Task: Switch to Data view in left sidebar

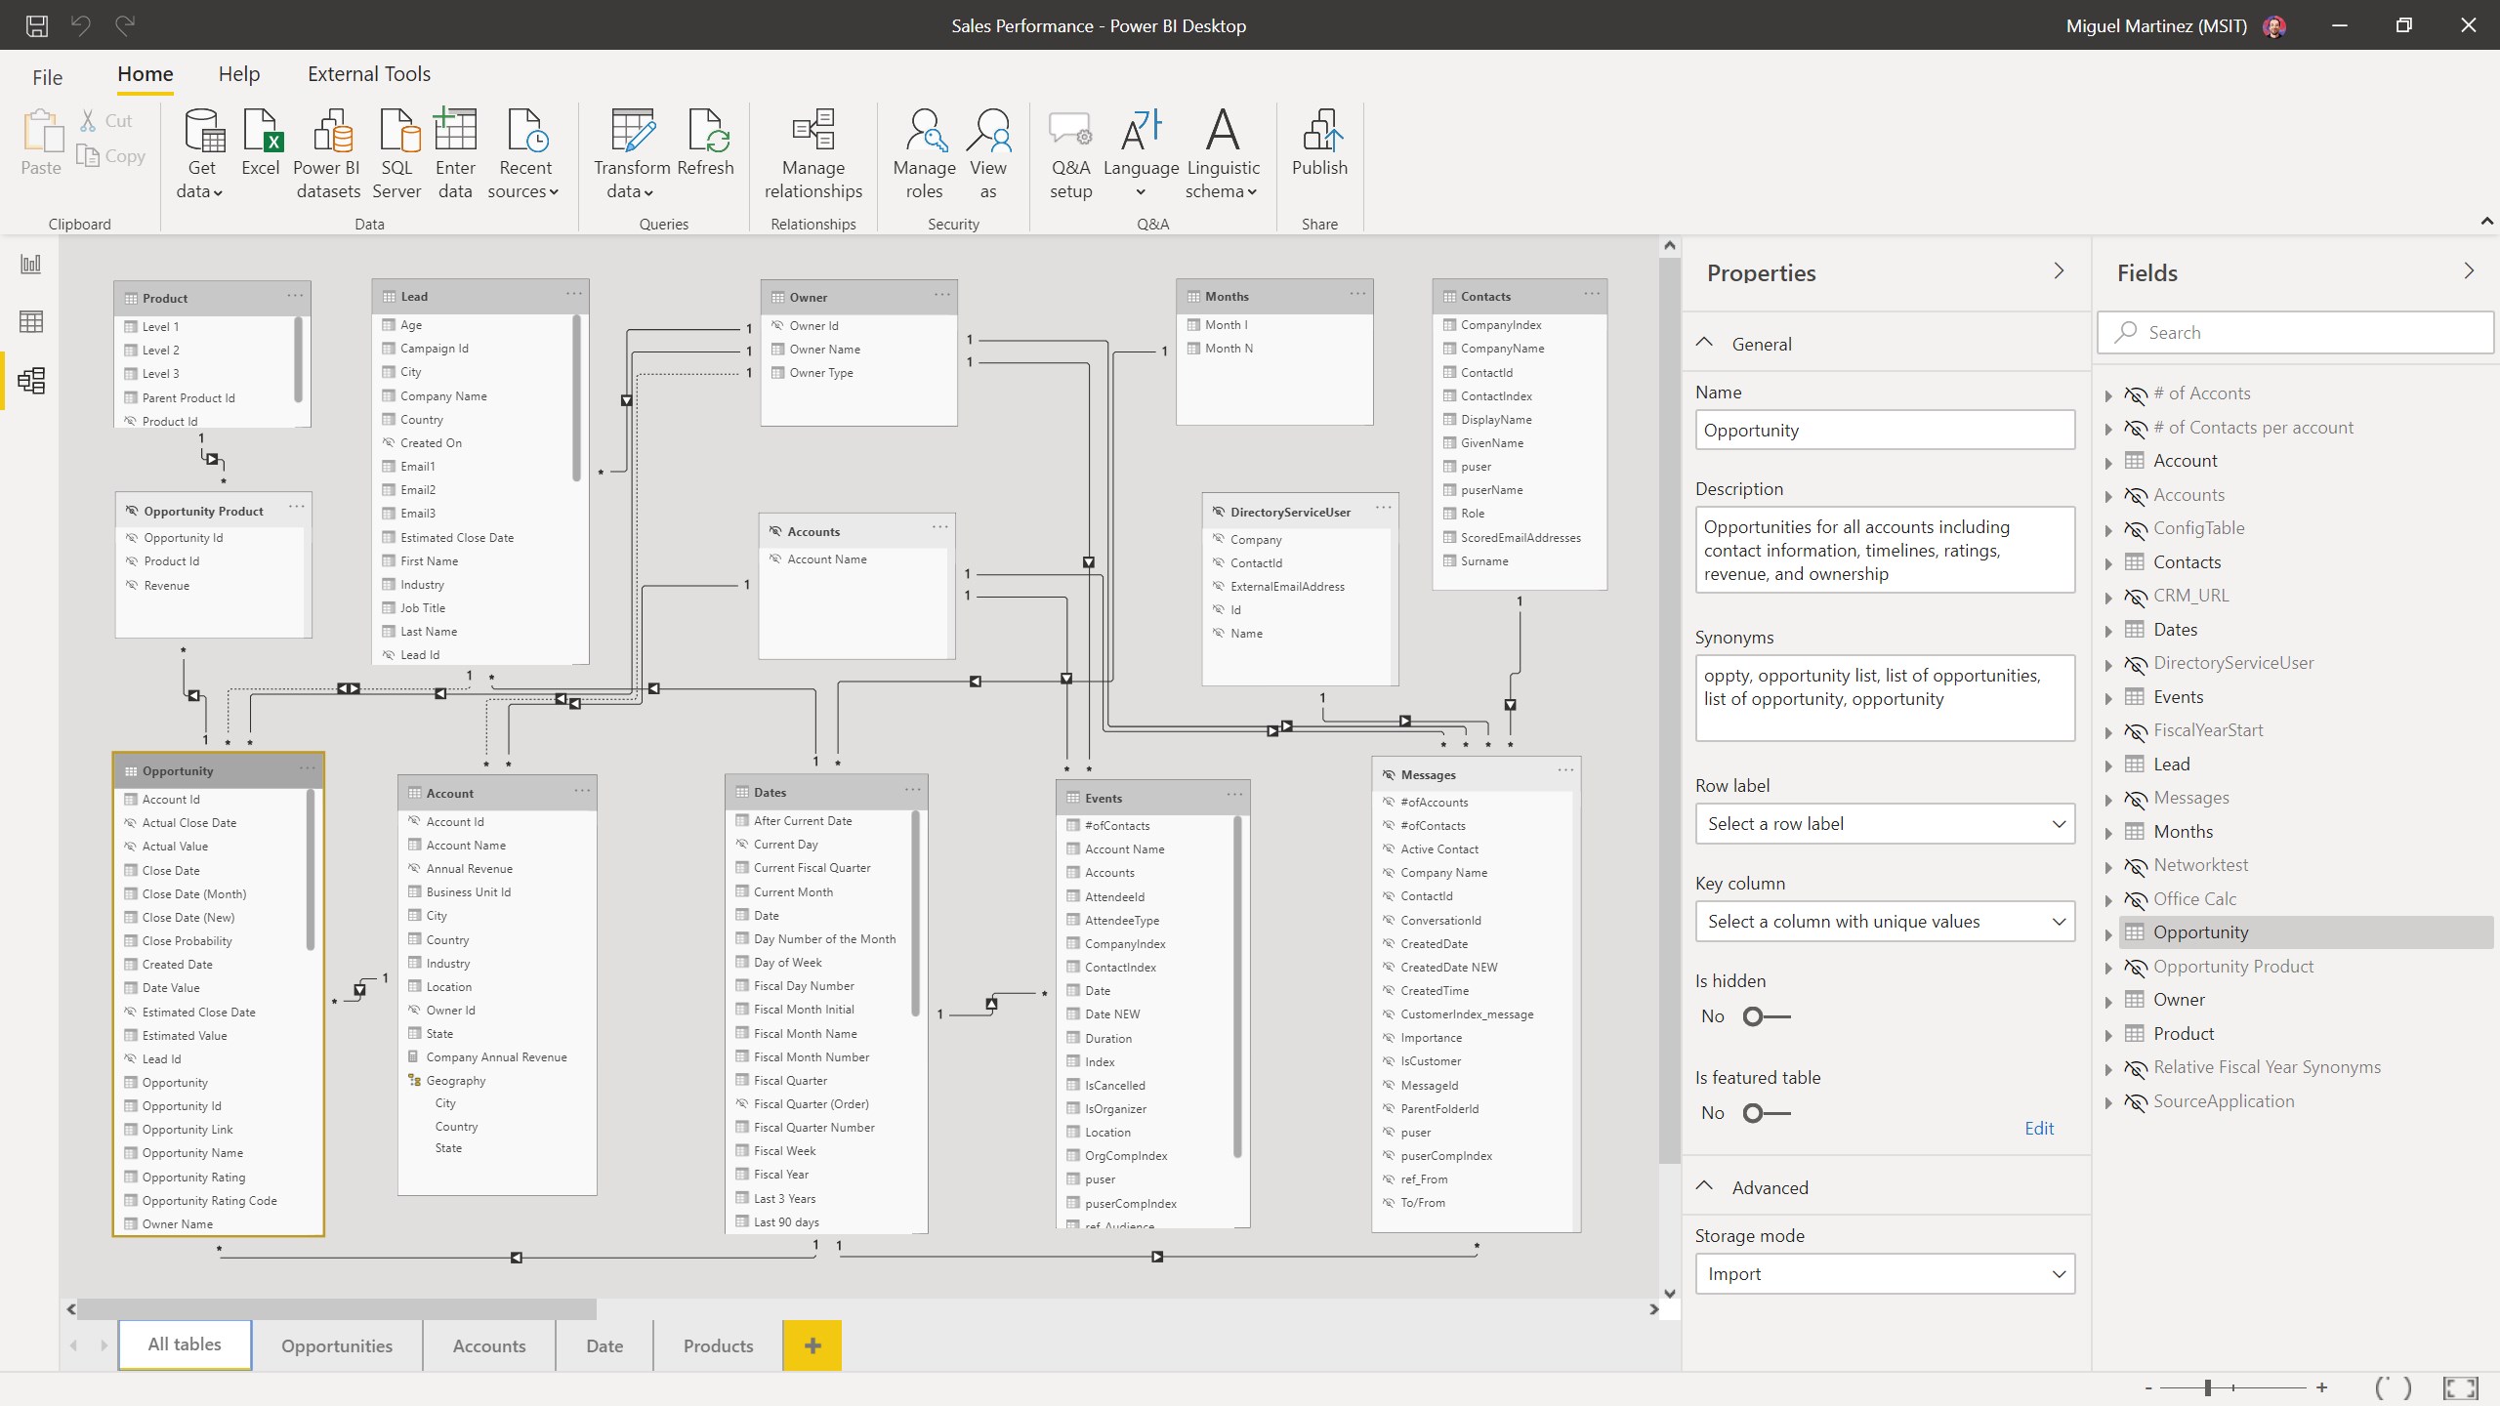Action: click(30, 321)
